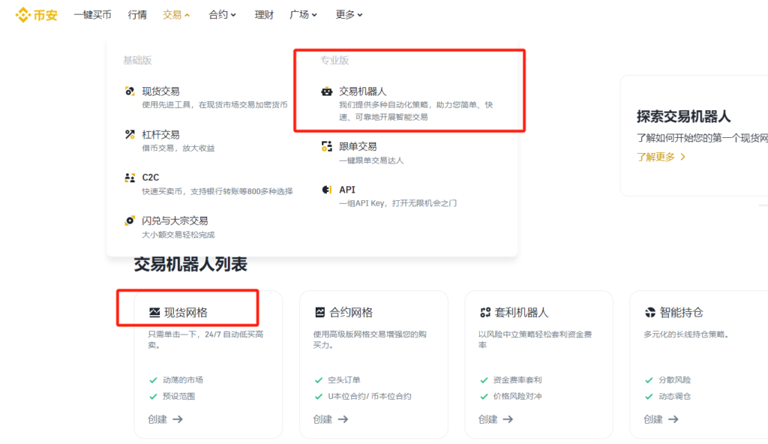This screenshot has height=444, width=768.
Task: Collapse the 交易 dropdown menu
Action: click(x=176, y=14)
